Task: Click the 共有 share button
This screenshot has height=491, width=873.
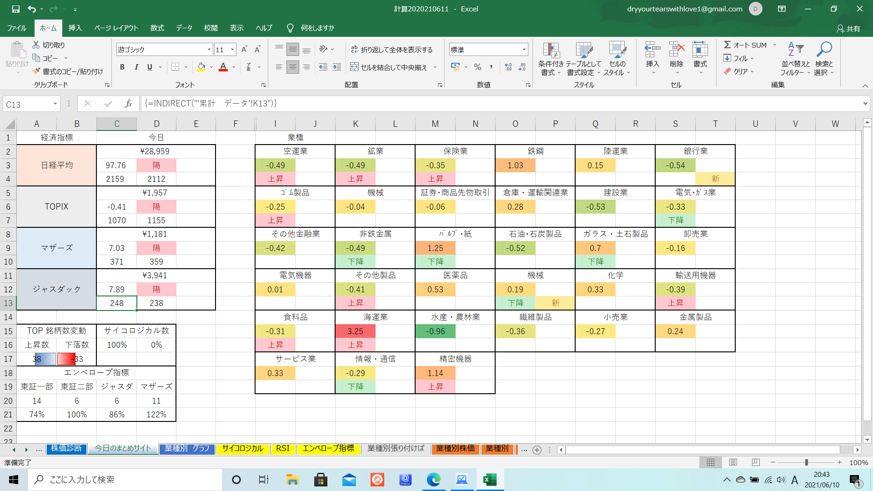Action: tap(848, 28)
